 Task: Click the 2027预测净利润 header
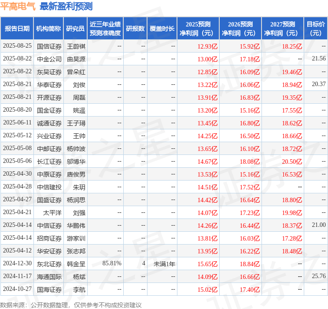(282, 29)
